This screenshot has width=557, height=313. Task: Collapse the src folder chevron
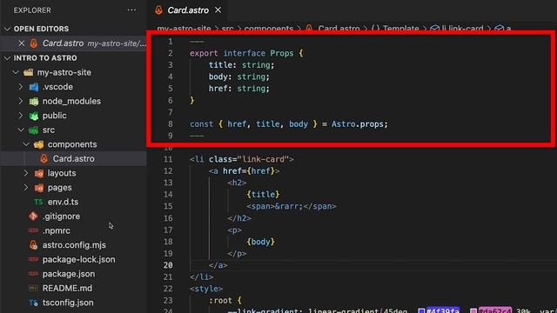(x=21, y=130)
